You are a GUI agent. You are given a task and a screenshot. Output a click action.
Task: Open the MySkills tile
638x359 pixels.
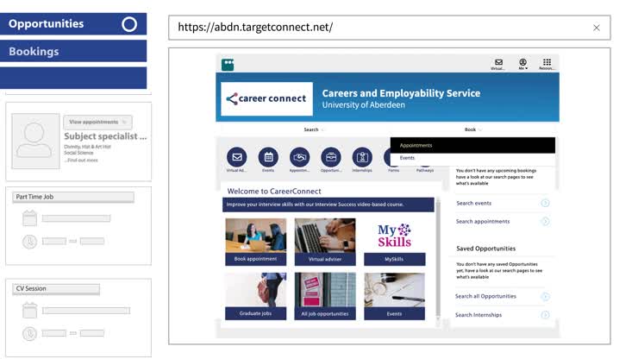(394, 242)
